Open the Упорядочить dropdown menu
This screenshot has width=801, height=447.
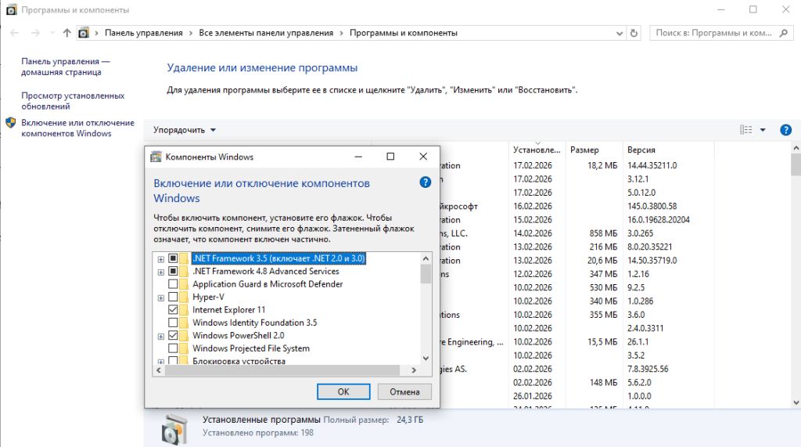[x=185, y=130]
